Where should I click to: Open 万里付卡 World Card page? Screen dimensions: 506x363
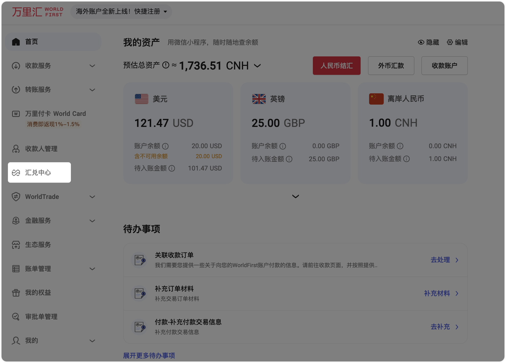click(55, 114)
